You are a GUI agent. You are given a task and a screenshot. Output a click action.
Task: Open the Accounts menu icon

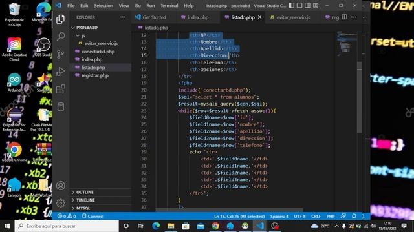pyautogui.click(x=60, y=186)
